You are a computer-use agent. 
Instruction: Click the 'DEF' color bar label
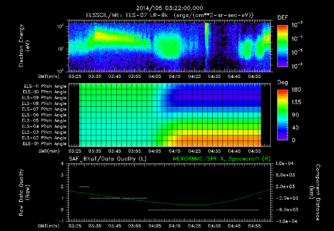tap(283, 18)
